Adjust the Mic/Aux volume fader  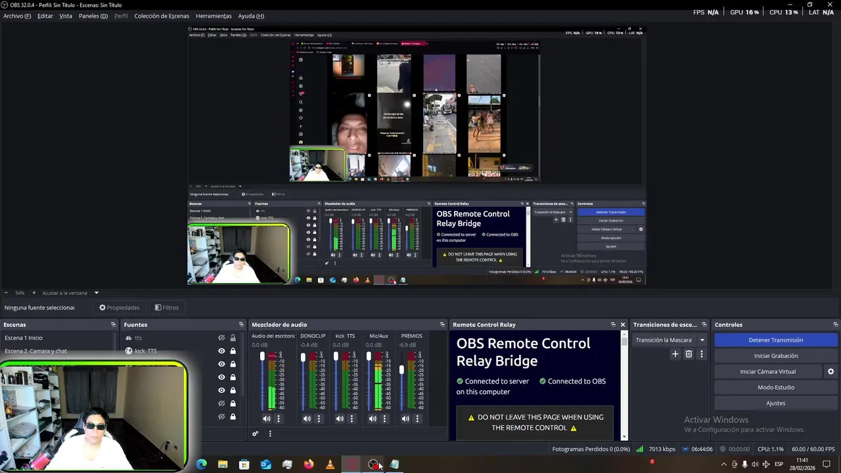[369, 357]
